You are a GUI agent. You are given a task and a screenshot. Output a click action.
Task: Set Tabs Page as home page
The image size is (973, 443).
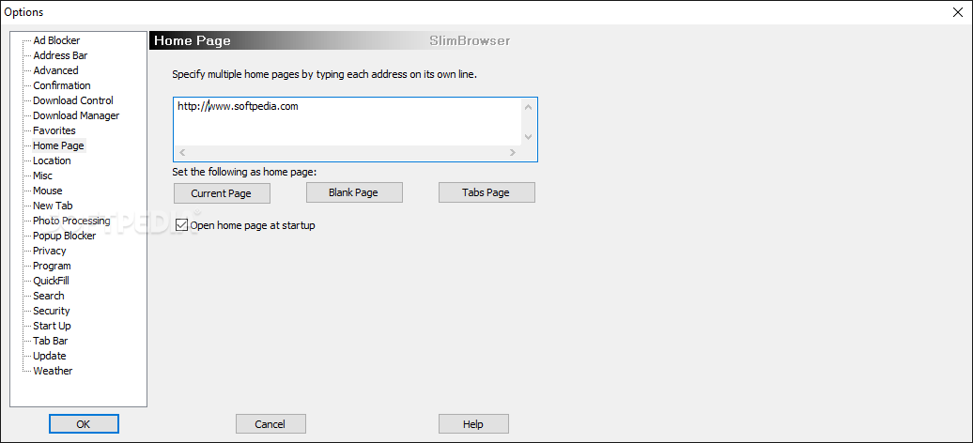[486, 192]
